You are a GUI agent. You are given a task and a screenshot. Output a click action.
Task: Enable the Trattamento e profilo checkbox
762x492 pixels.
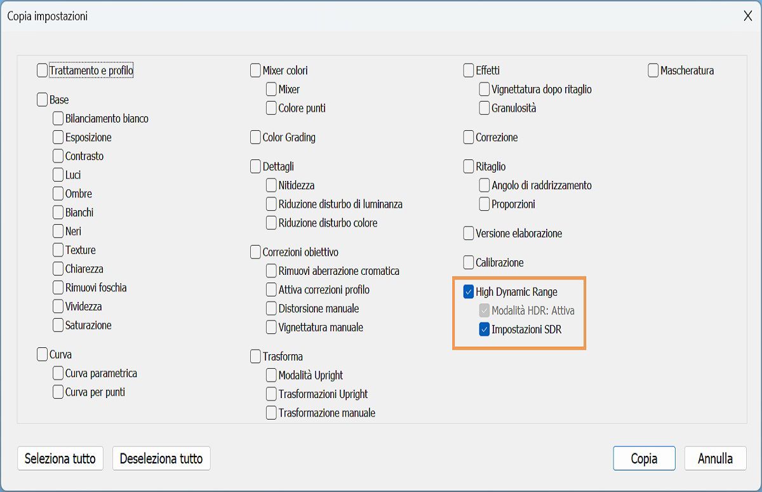coord(43,70)
